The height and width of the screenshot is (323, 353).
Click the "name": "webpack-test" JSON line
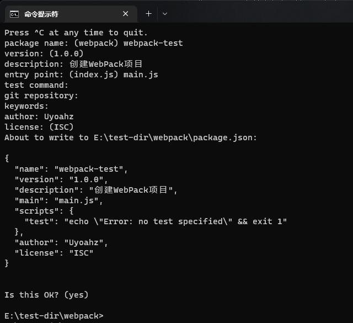pos(71,169)
